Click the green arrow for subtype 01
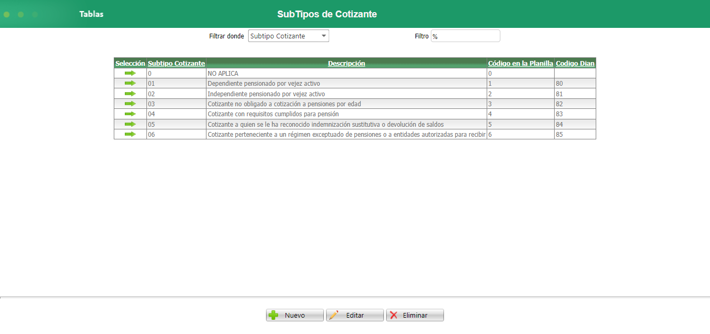The image size is (710, 334). [130, 83]
